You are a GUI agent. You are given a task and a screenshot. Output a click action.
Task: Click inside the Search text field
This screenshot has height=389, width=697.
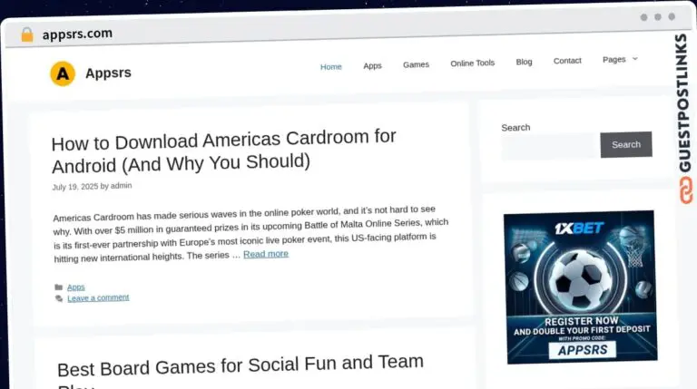point(548,146)
